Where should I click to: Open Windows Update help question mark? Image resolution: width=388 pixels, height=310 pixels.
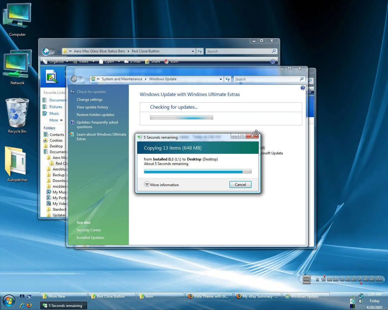tap(303, 88)
